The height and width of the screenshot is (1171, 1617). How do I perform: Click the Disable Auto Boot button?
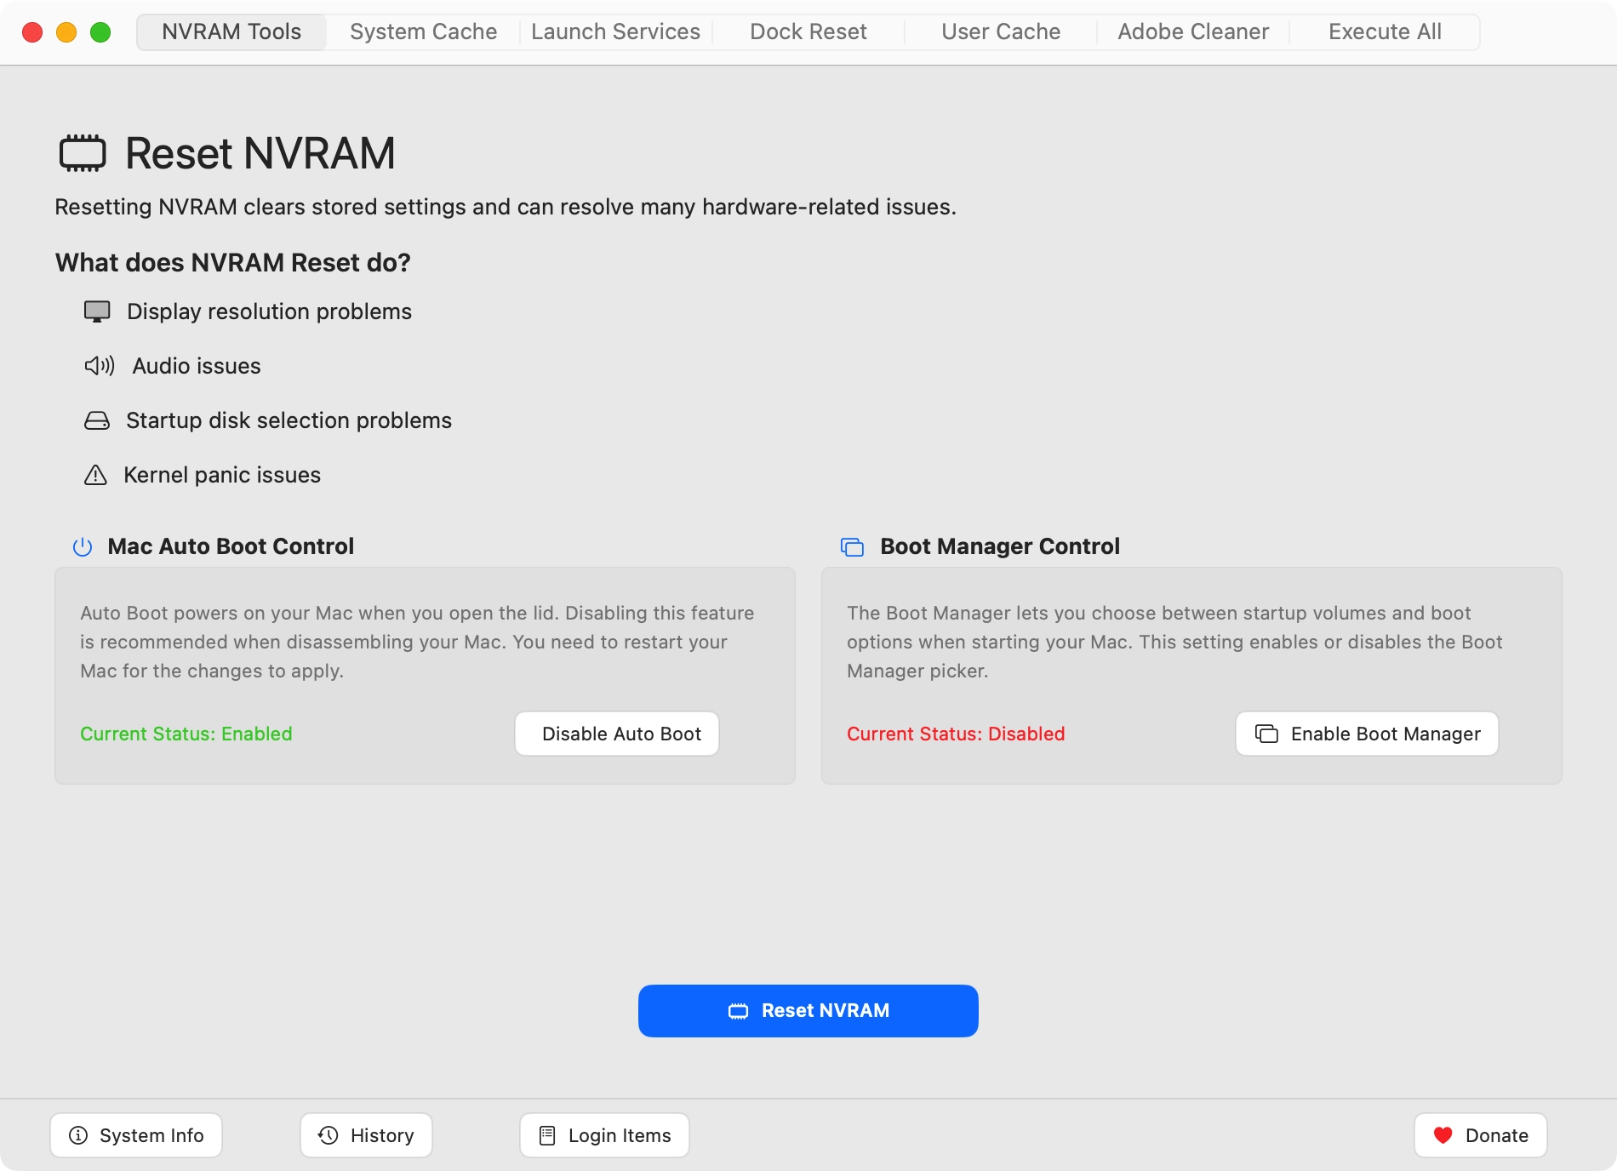point(617,734)
